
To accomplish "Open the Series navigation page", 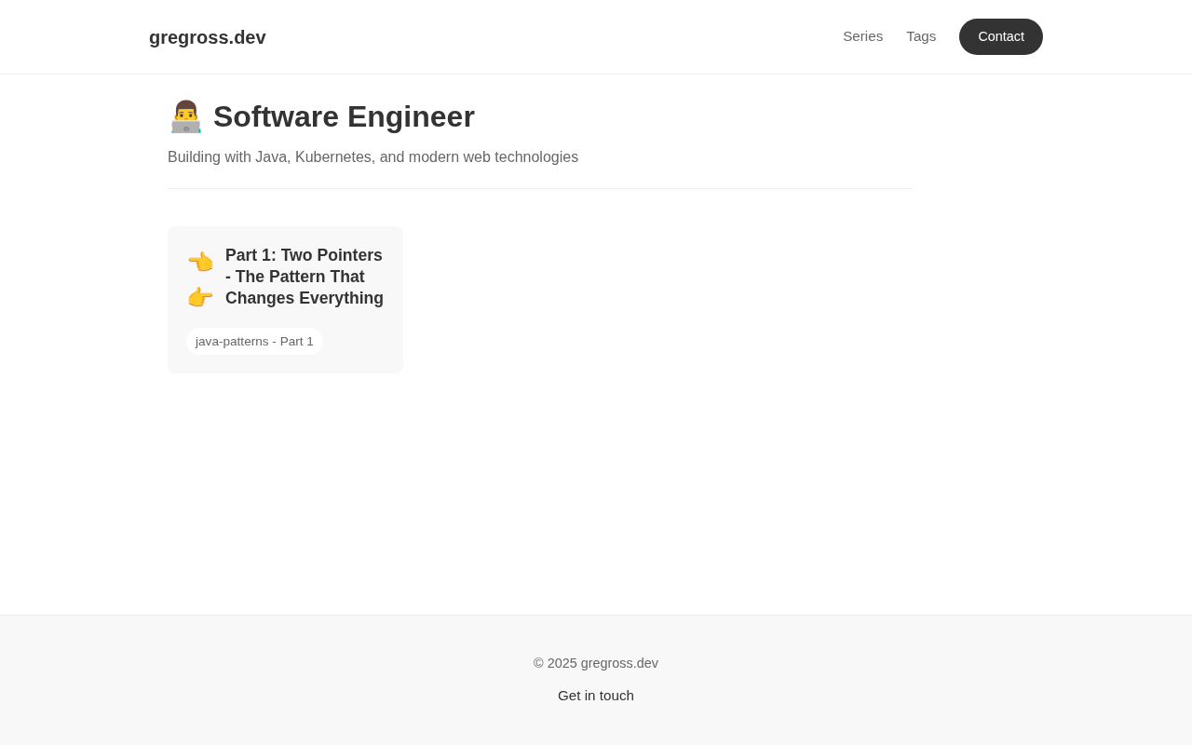I will (x=862, y=36).
